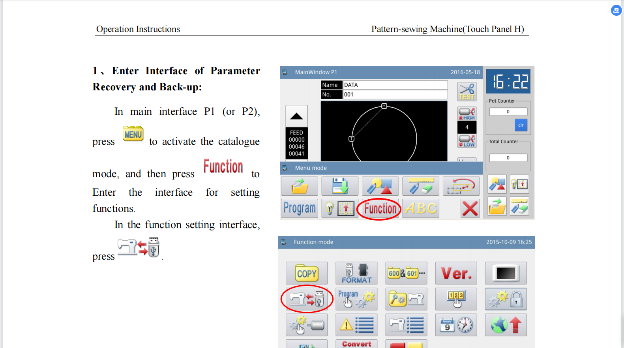Open the load-folder icon in Menu mode row

pyautogui.click(x=300, y=186)
